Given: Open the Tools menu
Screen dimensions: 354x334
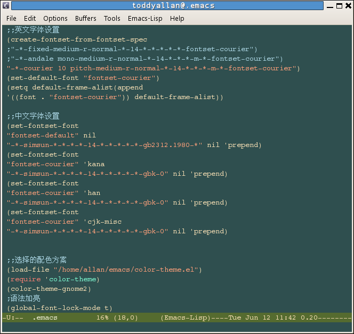Looking at the screenshot, I should [x=112, y=18].
